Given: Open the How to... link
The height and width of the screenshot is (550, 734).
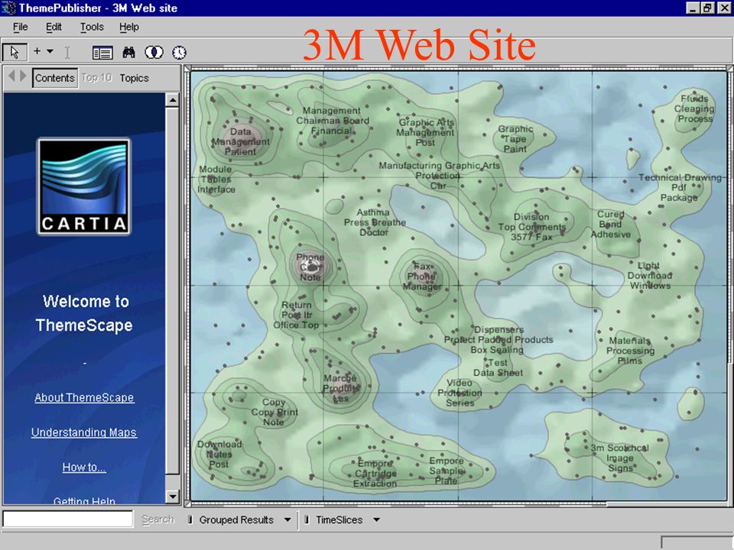Looking at the screenshot, I should click(x=84, y=467).
